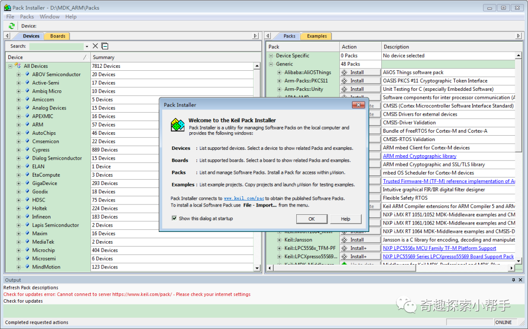
Task: Click the Description column header
Action: coord(451,47)
